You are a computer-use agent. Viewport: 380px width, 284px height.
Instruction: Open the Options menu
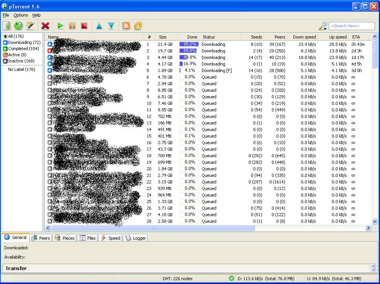21,15
